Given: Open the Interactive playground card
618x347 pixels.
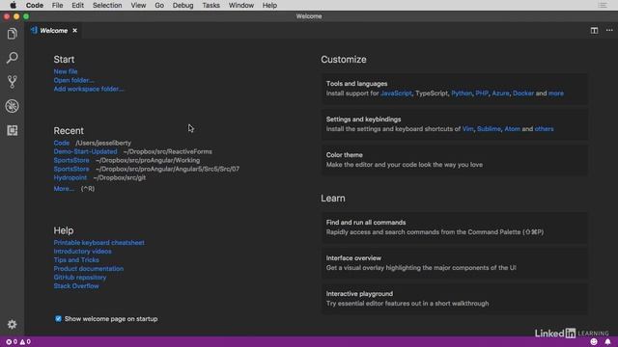Looking at the screenshot, I should coord(455,299).
